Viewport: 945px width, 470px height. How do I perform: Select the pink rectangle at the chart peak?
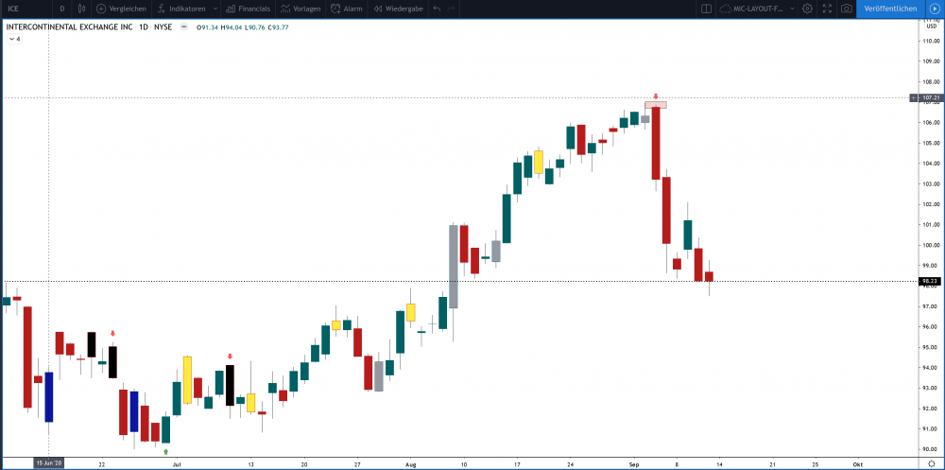coord(656,105)
